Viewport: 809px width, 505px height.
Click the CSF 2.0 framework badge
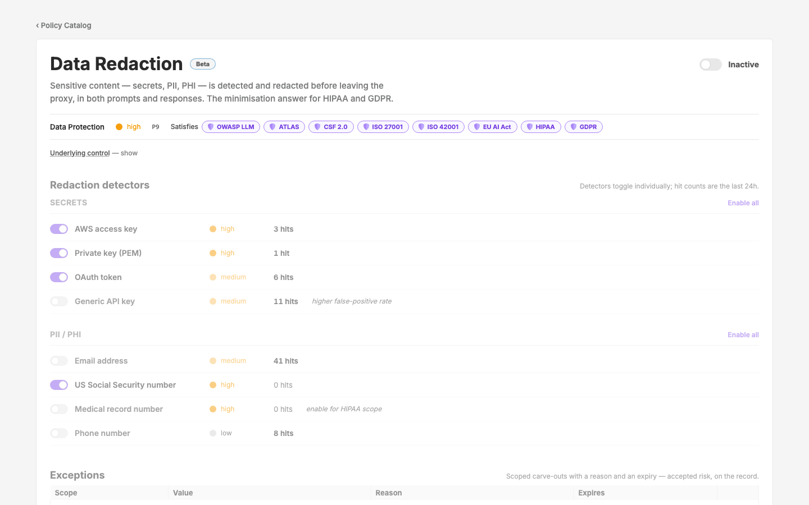(x=331, y=127)
